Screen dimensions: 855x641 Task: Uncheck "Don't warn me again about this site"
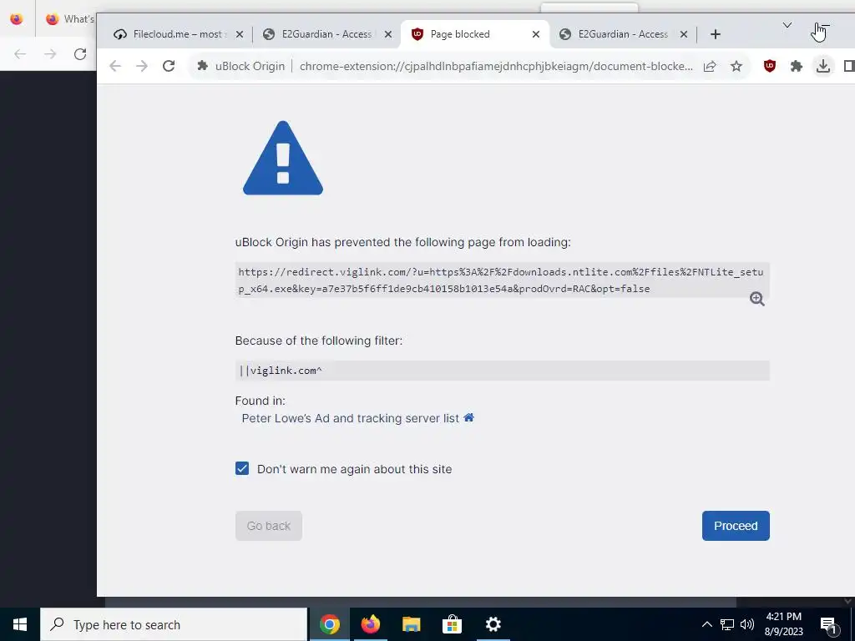[242, 468]
